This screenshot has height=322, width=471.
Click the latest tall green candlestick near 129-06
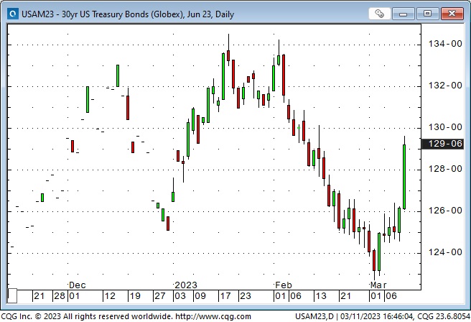404,177
